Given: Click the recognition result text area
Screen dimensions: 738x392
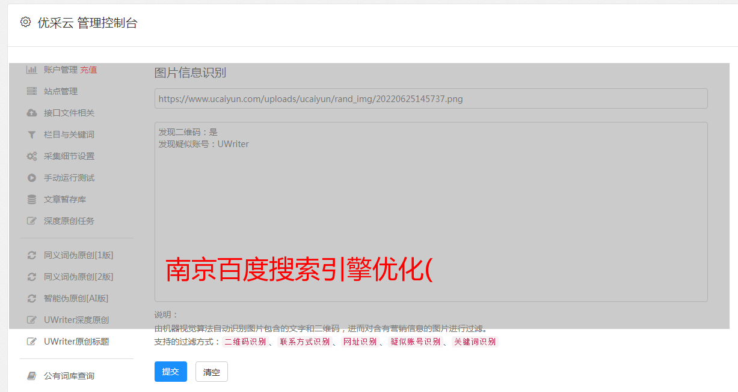Looking at the screenshot, I should pos(431,211).
